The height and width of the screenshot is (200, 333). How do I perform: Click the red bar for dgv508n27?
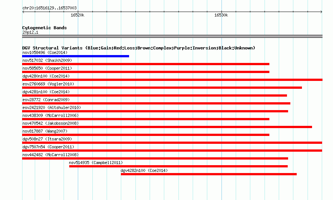pos(172,143)
